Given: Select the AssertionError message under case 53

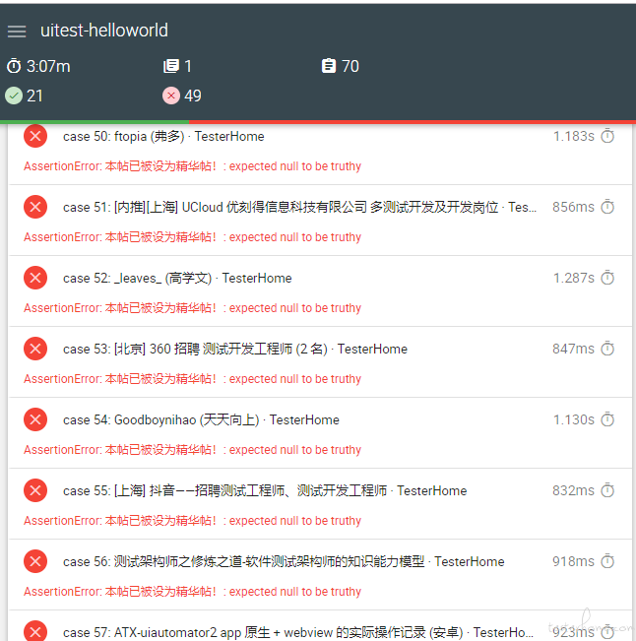Looking at the screenshot, I should (193, 378).
